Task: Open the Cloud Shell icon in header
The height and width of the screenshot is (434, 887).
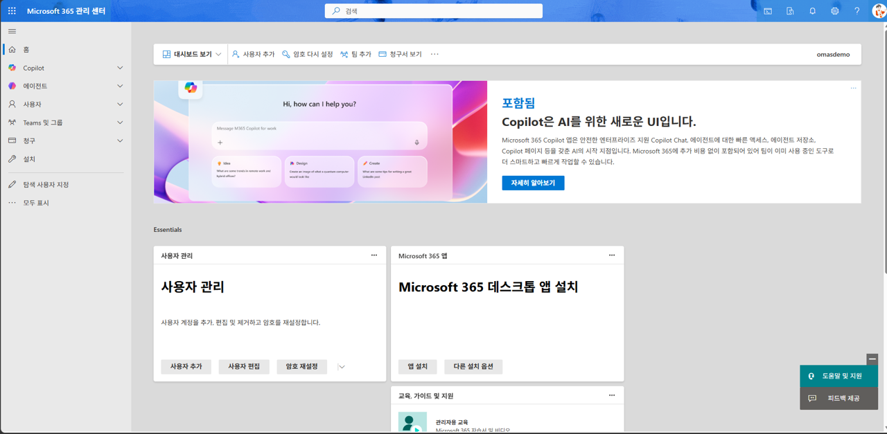Action: [x=768, y=11]
